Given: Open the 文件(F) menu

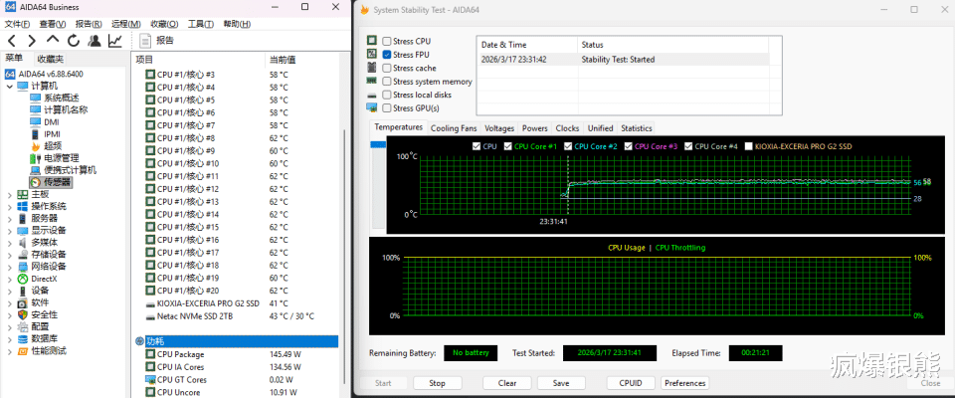Looking at the screenshot, I should click(x=18, y=24).
